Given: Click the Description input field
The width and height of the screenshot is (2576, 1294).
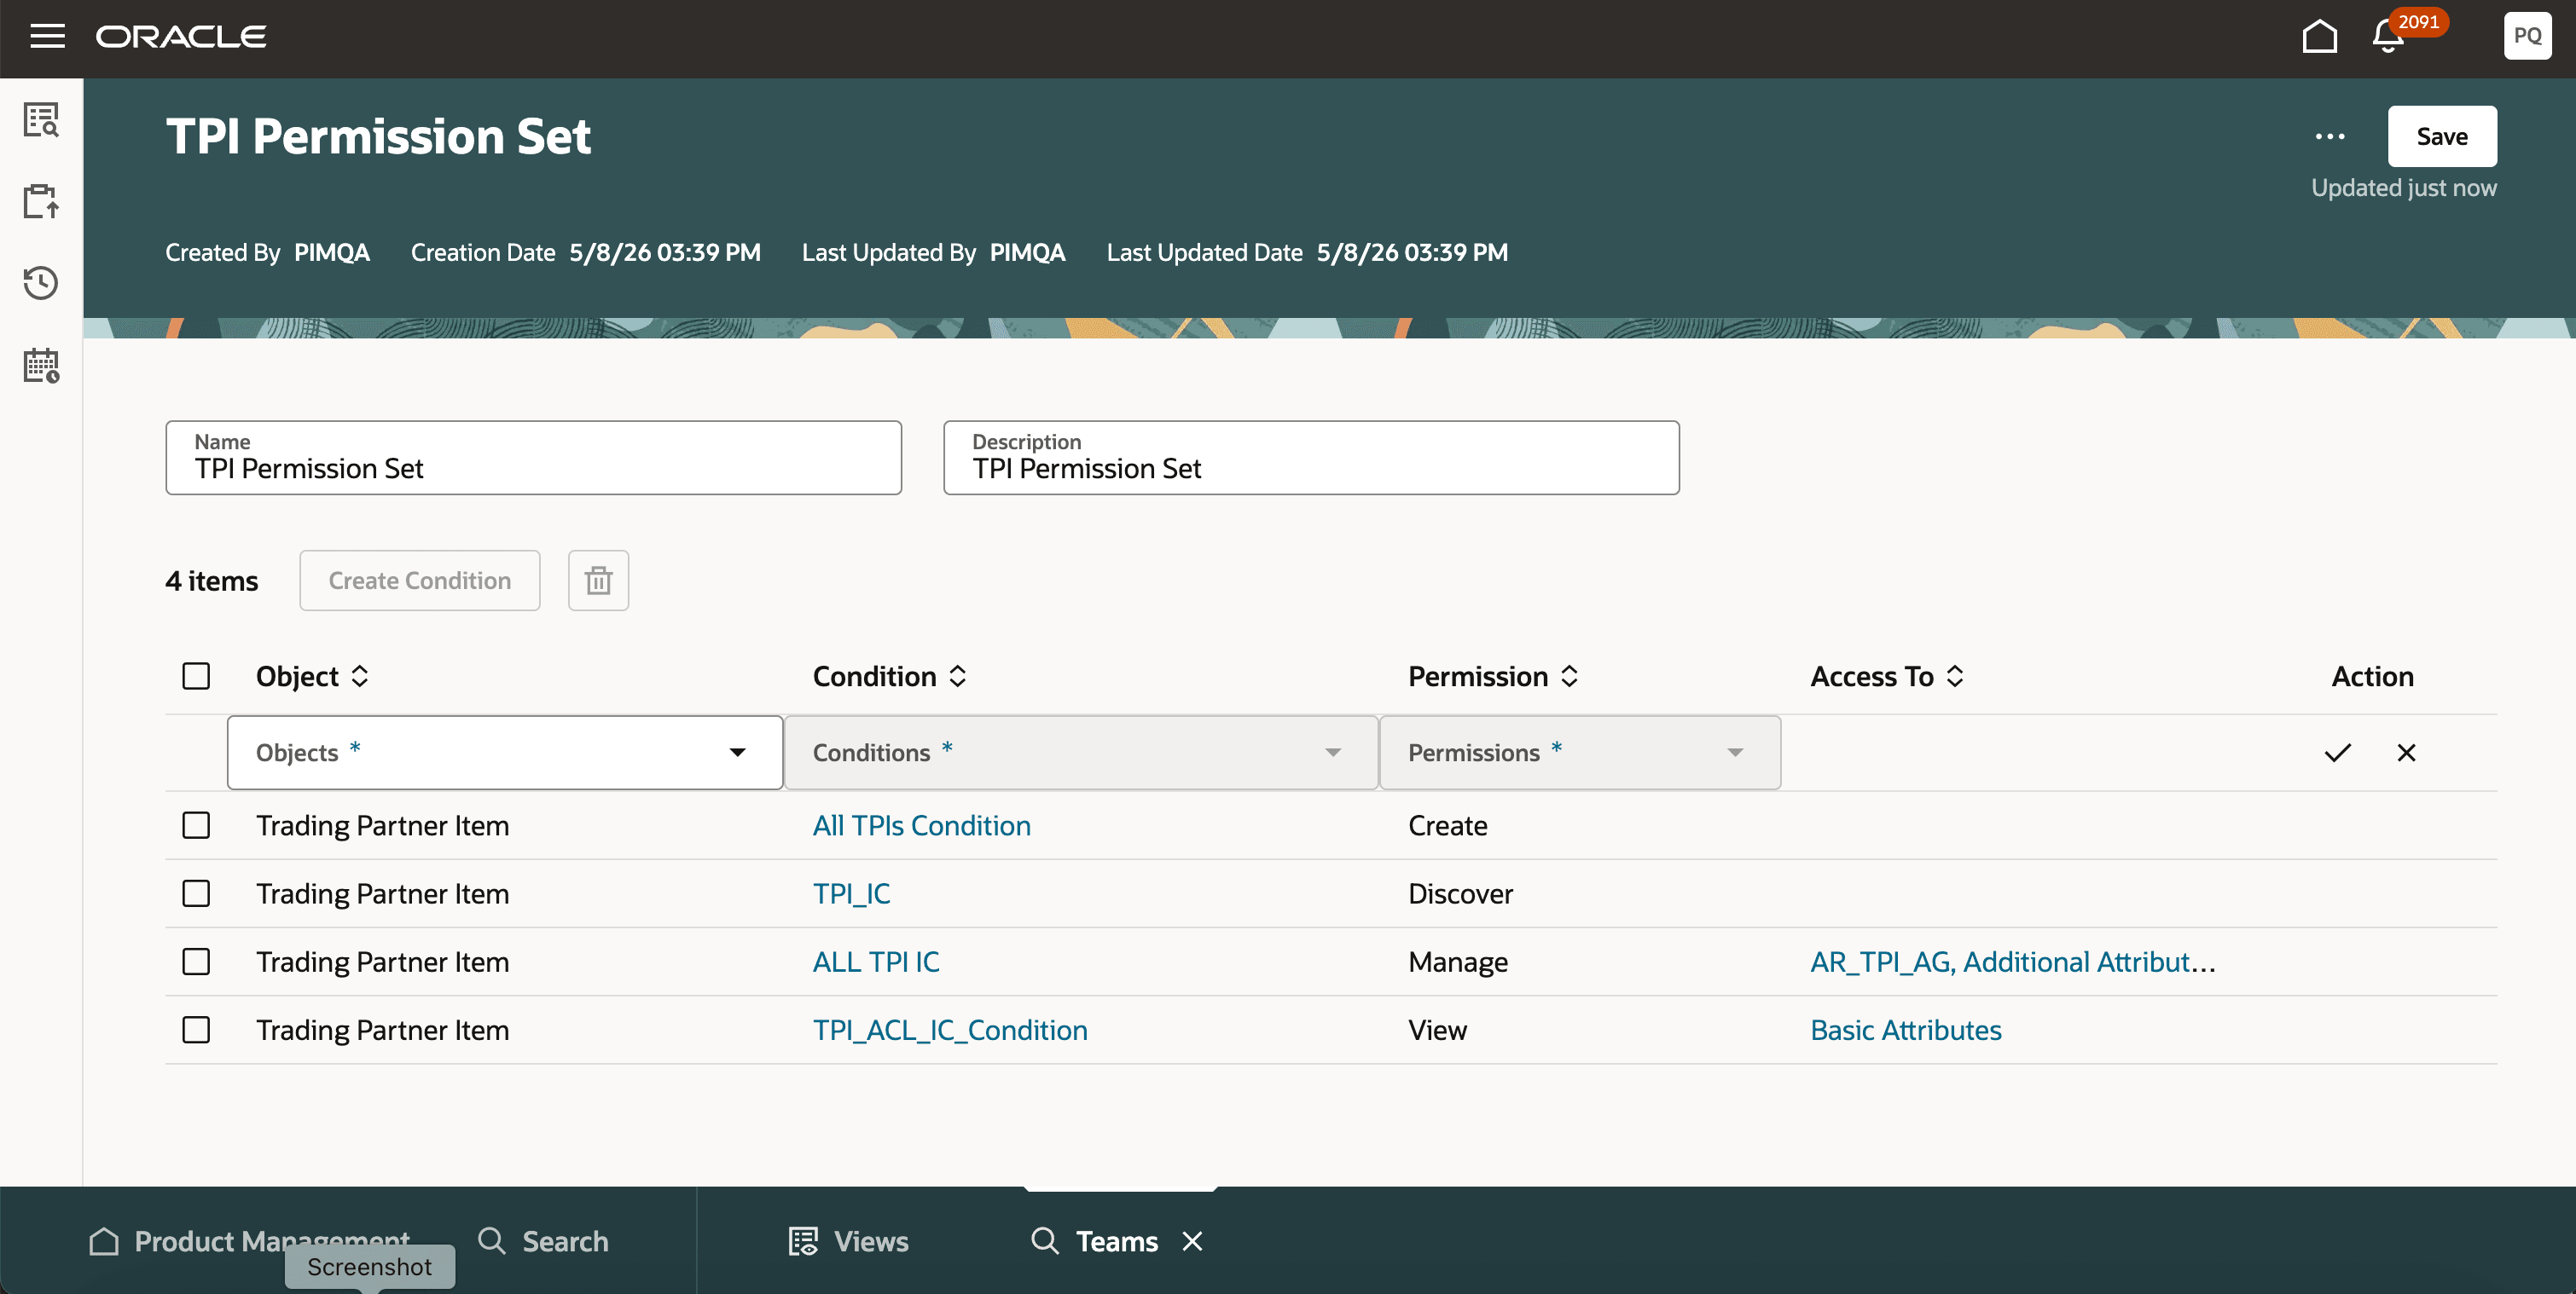Looking at the screenshot, I should click(1311, 458).
